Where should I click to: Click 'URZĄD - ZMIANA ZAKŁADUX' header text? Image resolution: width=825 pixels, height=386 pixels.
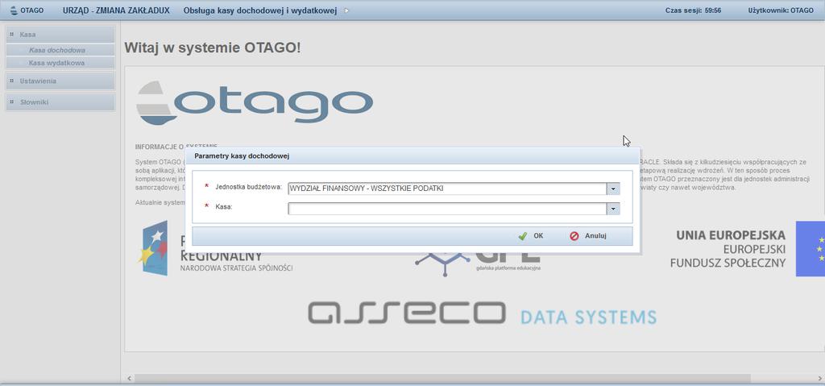coord(116,10)
